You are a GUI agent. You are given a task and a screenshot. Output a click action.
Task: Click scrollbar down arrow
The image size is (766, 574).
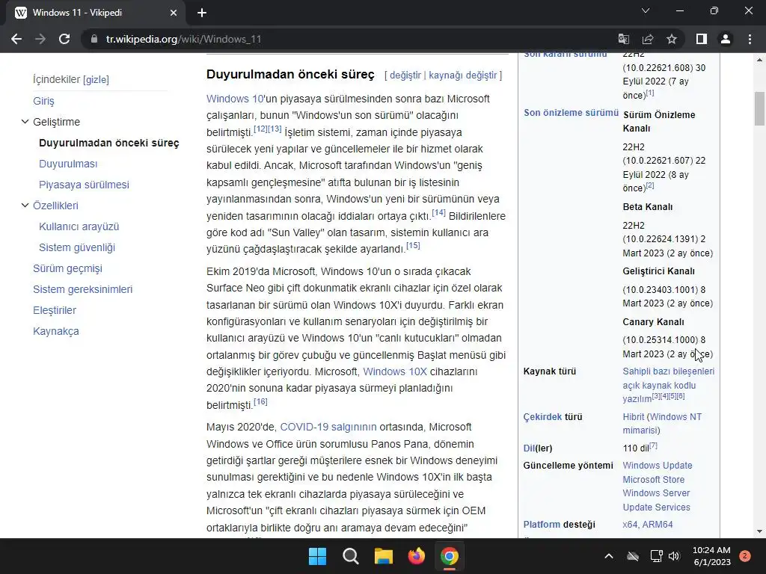(759, 532)
